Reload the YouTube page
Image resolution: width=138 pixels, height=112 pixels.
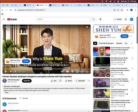point(10,10)
